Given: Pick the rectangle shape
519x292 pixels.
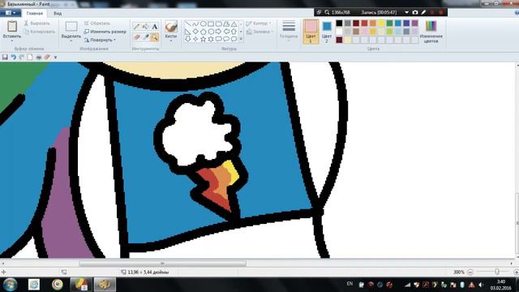Looking at the screenshot, I should tap(211, 24).
